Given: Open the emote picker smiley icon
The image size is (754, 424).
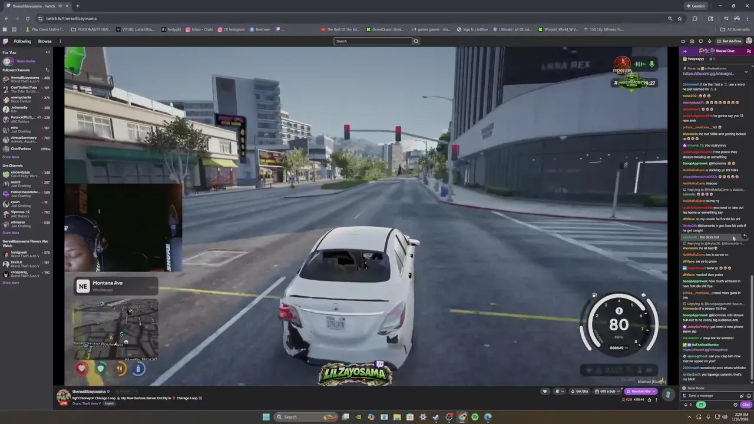Looking at the screenshot, I should [x=749, y=396].
